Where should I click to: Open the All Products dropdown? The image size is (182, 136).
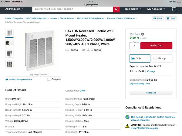tap(14, 9)
